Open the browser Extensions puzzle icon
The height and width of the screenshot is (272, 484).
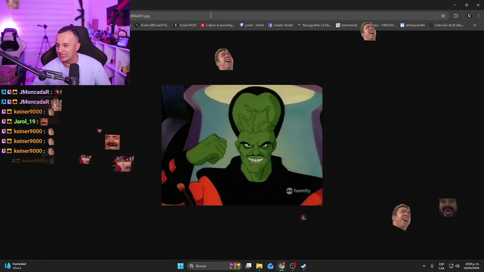point(456,16)
